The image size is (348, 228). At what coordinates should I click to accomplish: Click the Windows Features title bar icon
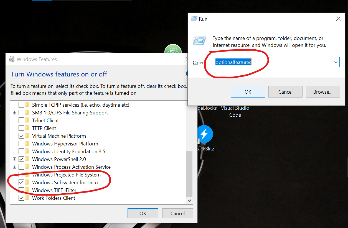click(12, 59)
